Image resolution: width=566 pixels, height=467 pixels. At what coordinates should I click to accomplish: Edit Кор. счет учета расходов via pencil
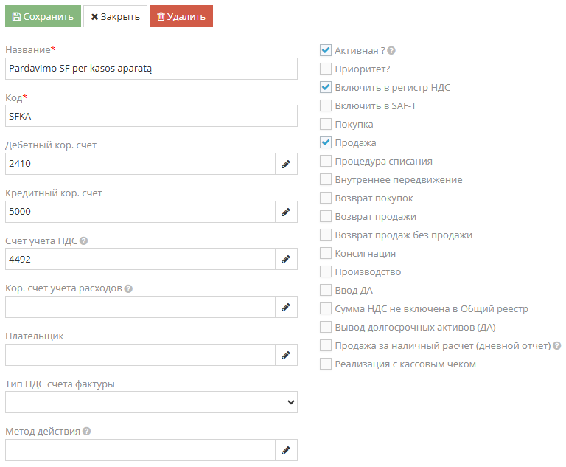point(286,307)
